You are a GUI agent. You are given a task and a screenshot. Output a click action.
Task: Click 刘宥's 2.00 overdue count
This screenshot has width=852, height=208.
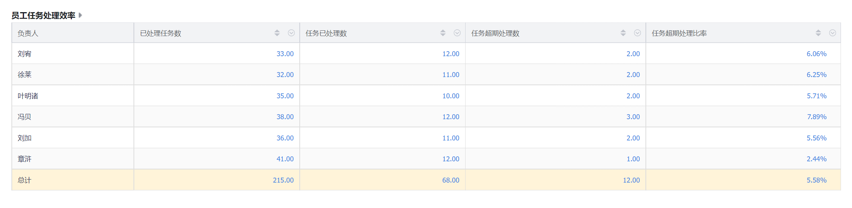[633, 54]
